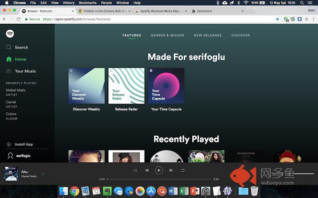This screenshot has height=198, width=318.
Task: Open the Evernote icon in the Dock
Action: click(107, 191)
